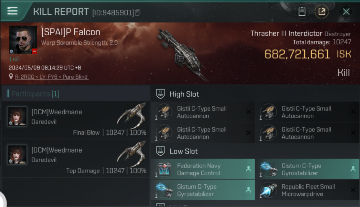Open the clipboard copy report icon
This screenshot has height=207, width=360.
(x=302, y=12)
